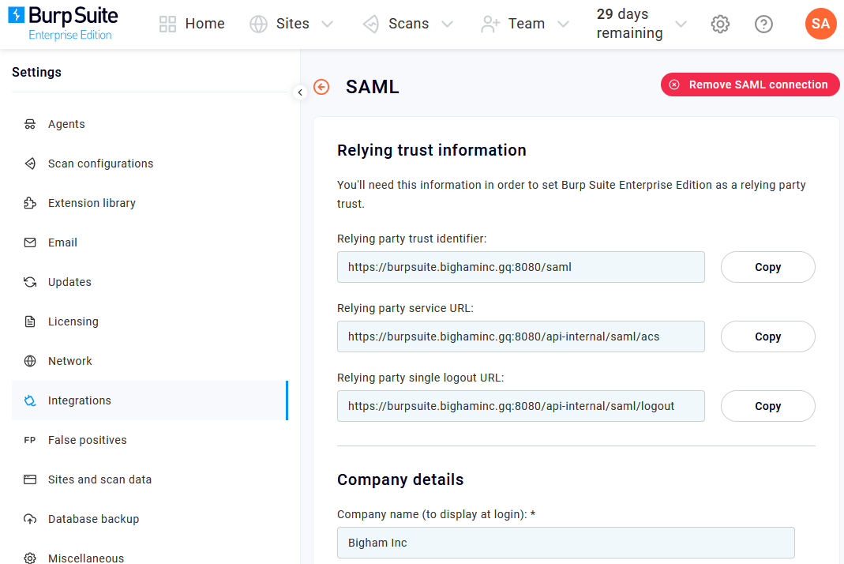Collapse the settings sidebar with the chevron
The height and width of the screenshot is (564, 844).
click(300, 92)
